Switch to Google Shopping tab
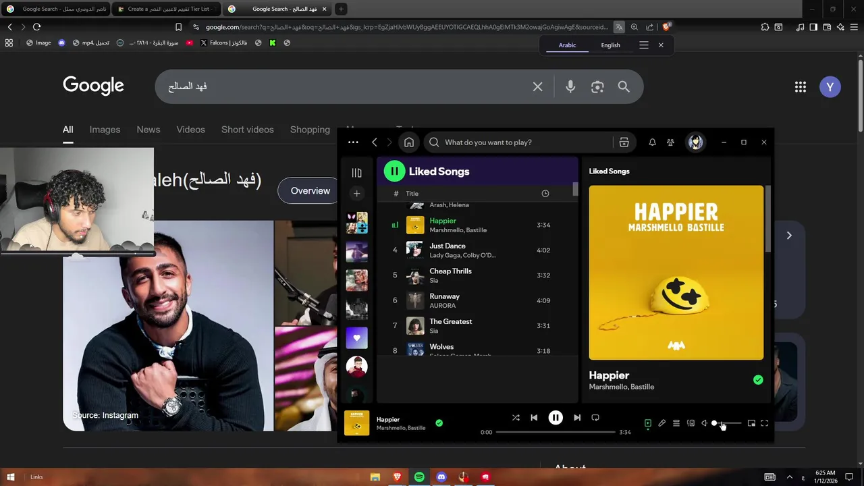The width and height of the screenshot is (864, 486). click(310, 130)
